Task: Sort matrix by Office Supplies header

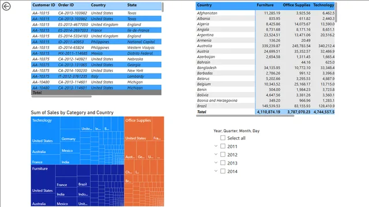Action: pos(296,5)
